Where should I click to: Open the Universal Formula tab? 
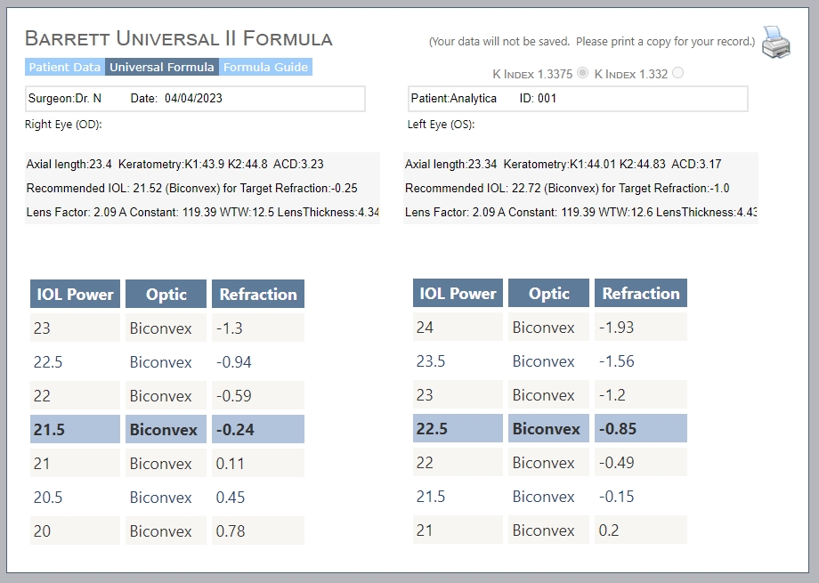pyautogui.click(x=162, y=67)
